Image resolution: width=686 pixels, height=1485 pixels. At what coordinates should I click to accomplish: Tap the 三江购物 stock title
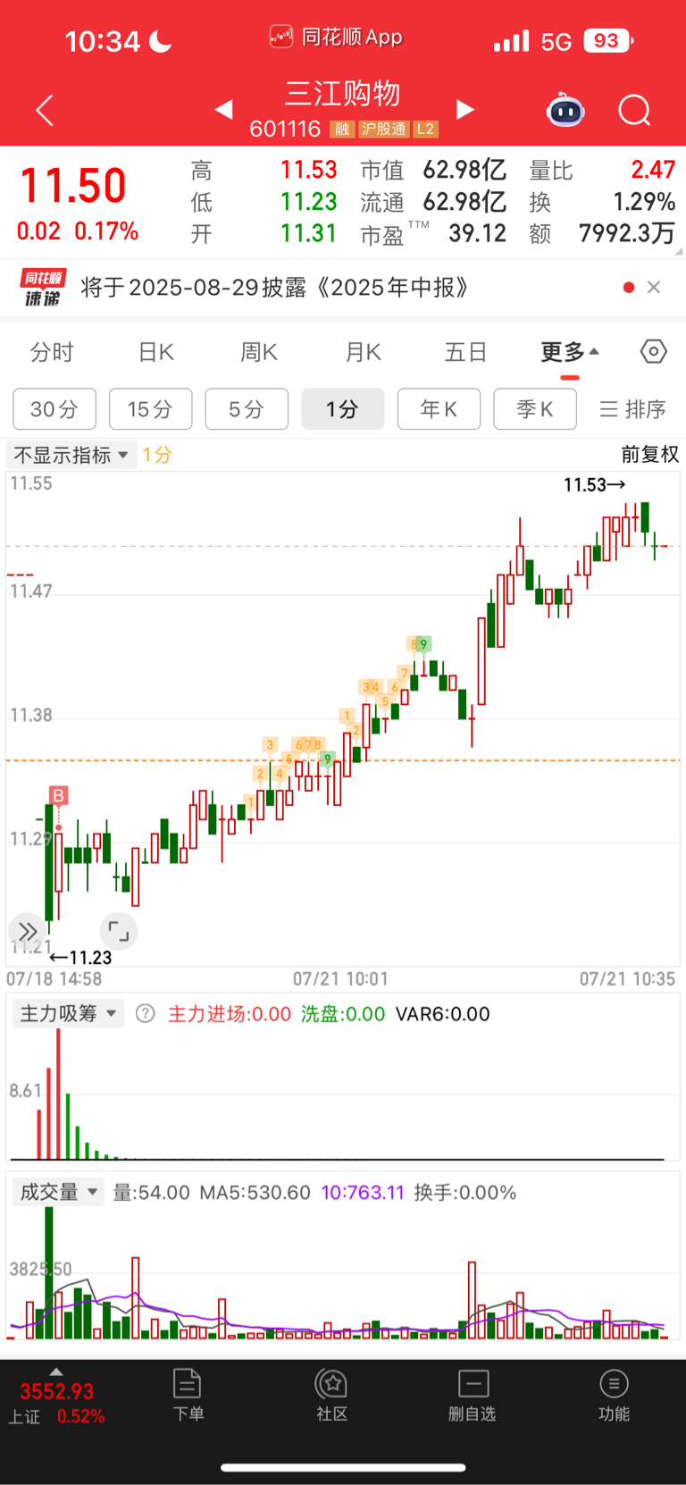tap(343, 93)
